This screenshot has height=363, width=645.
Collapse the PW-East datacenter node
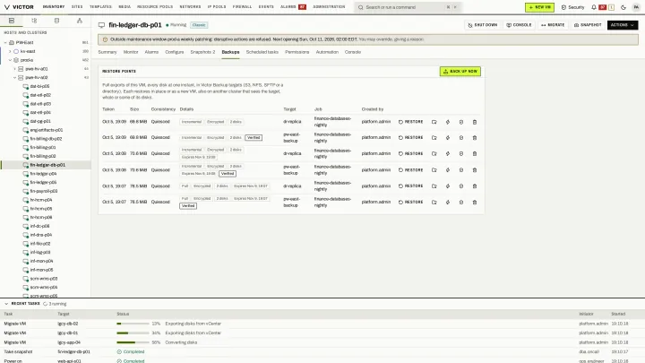pos(5,42)
